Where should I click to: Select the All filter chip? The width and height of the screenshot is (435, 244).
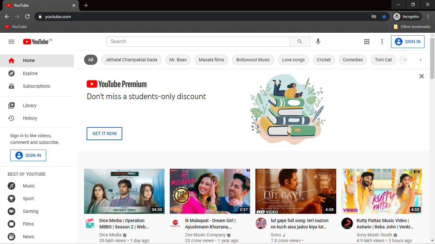point(91,60)
